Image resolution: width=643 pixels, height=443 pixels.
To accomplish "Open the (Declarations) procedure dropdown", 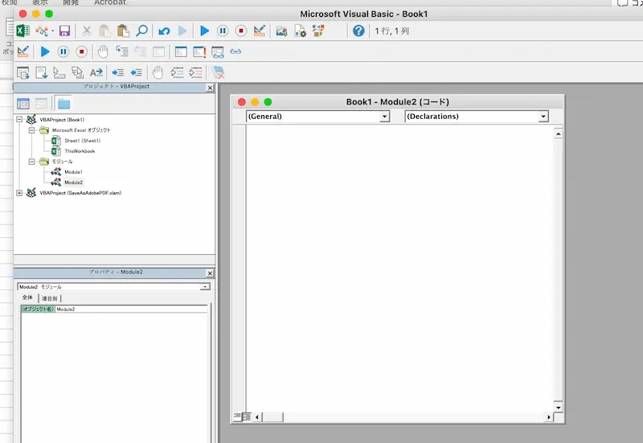I will 543,117.
